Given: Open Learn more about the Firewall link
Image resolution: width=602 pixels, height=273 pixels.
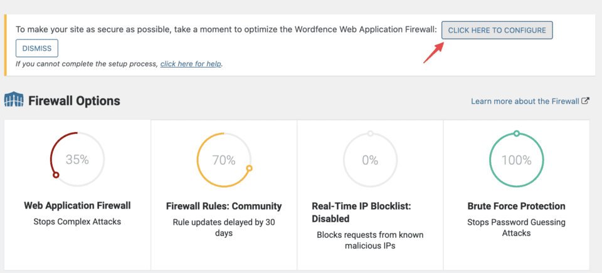Looking at the screenshot, I should [525, 101].
